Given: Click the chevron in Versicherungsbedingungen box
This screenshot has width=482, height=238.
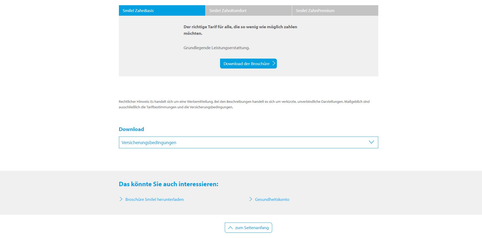Looking at the screenshot, I should click(371, 142).
